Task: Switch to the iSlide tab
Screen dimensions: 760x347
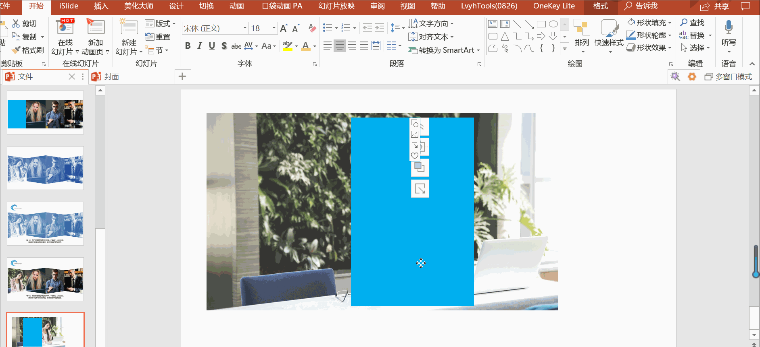Action: pos(69,6)
